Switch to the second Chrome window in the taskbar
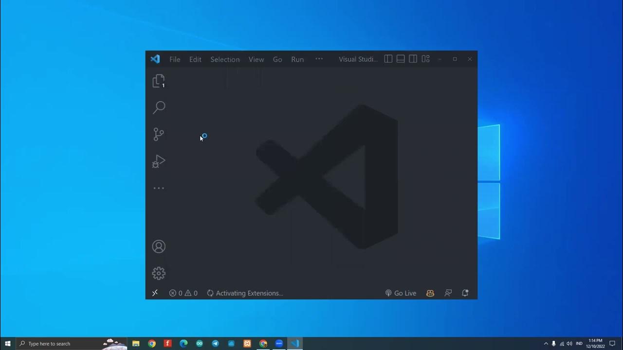 [x=263, y=344]
